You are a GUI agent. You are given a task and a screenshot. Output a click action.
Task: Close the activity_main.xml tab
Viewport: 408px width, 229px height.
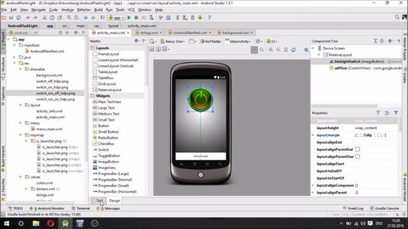point(128,32)
